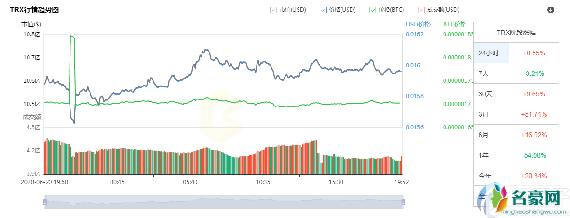
Task: Select the 30天 period row
Action: pyautogui.click(x=516, y=94)
